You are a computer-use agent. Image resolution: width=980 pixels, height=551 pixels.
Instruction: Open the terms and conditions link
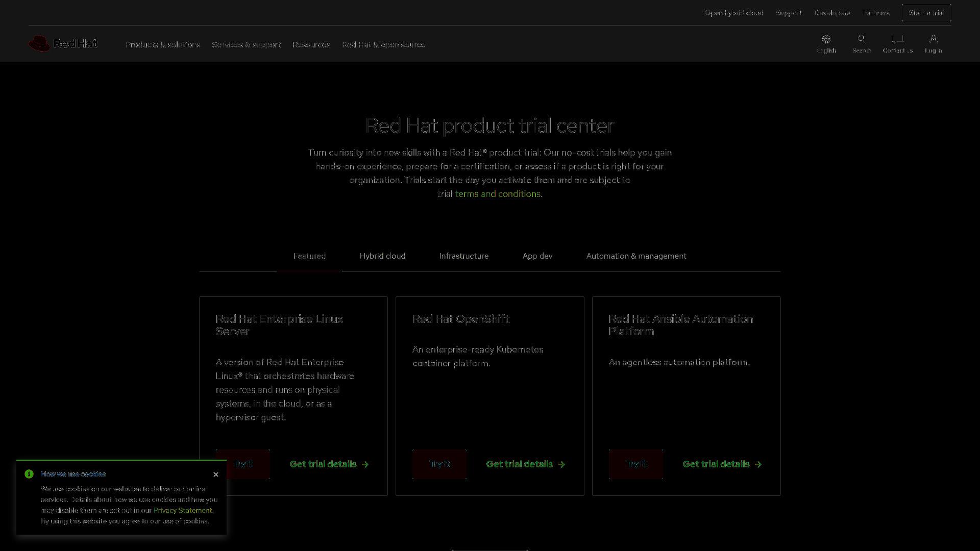(x=498, y=194)
